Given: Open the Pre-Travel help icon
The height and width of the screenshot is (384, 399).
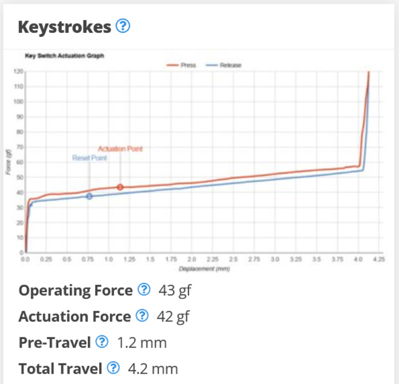Looking at the screenshot, I should click(x=103, y=342).
